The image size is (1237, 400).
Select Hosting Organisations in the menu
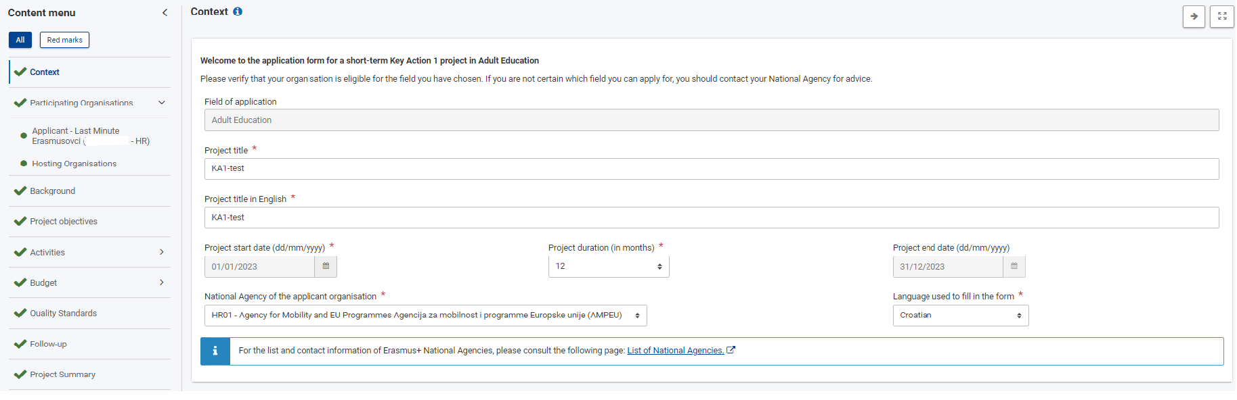[74, 164]
